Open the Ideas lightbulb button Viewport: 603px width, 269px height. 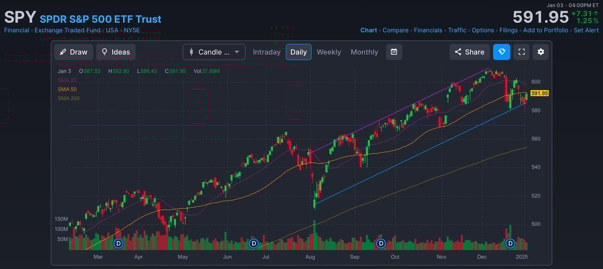point(116,52)
